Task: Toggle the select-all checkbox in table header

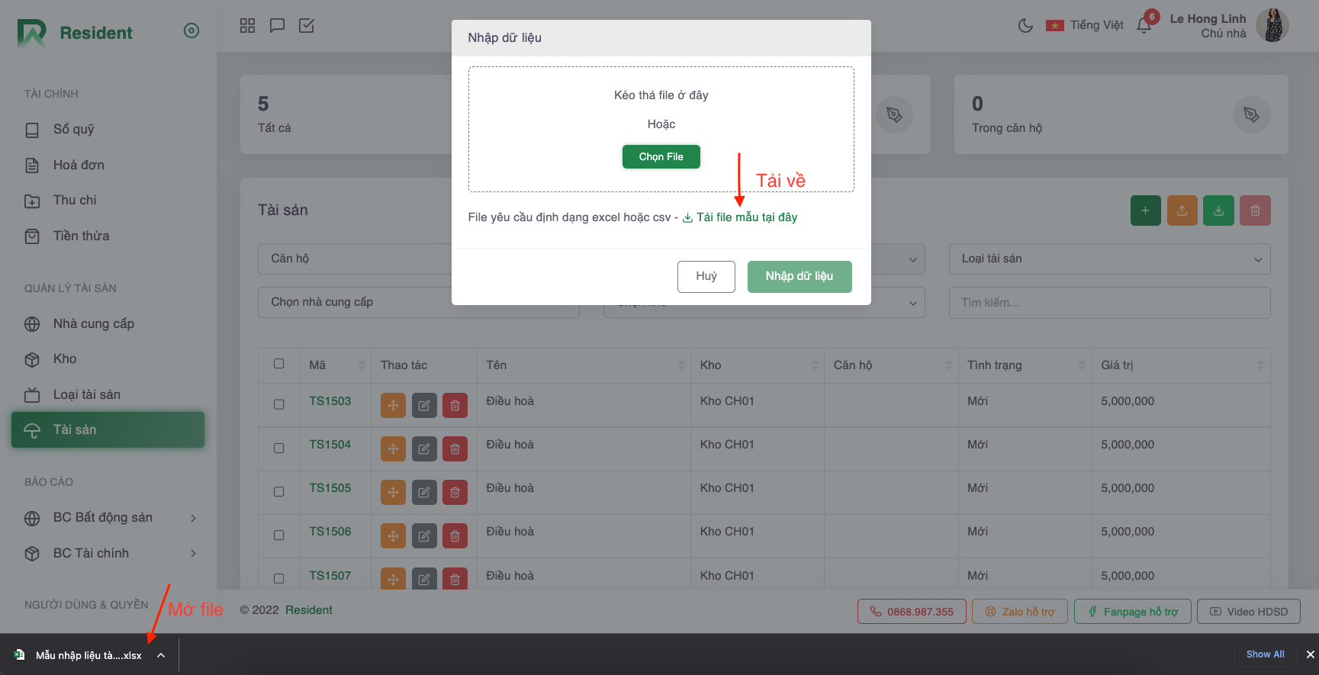Action: [279, 364]
